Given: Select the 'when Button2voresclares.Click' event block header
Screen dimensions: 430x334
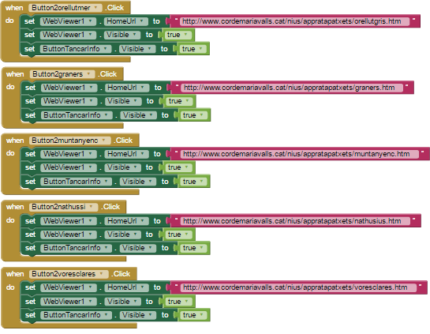Looking at the screenshot, I should pyautogui.click(x=69, y=274).
